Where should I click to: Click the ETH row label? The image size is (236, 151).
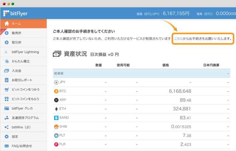[63, 109]
